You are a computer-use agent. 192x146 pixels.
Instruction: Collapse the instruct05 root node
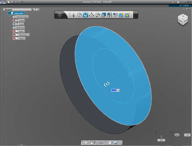click(6, 13)
